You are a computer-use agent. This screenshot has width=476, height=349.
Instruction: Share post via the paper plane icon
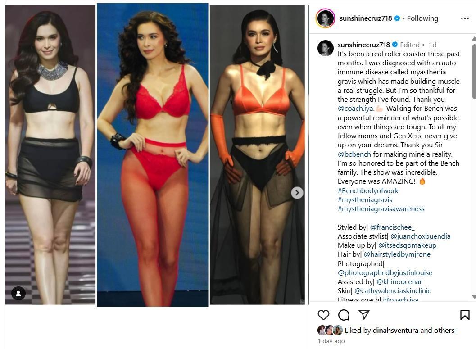[364, 315]
